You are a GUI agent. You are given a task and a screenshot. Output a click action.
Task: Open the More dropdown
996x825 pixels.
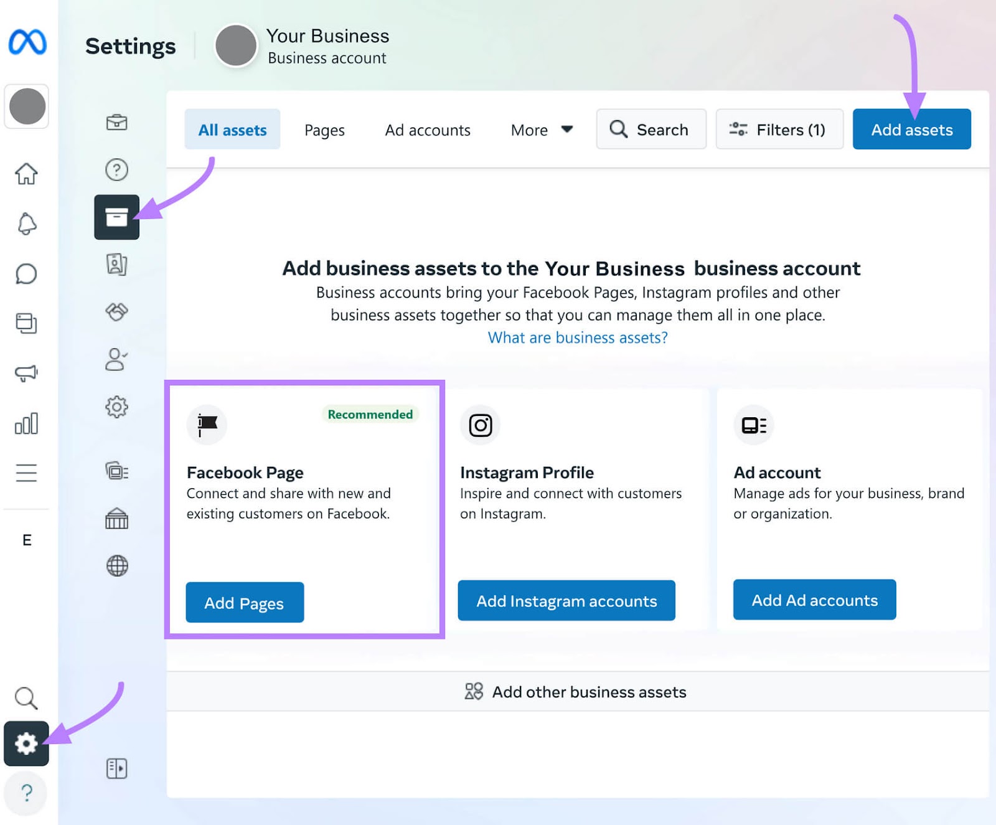540,130
